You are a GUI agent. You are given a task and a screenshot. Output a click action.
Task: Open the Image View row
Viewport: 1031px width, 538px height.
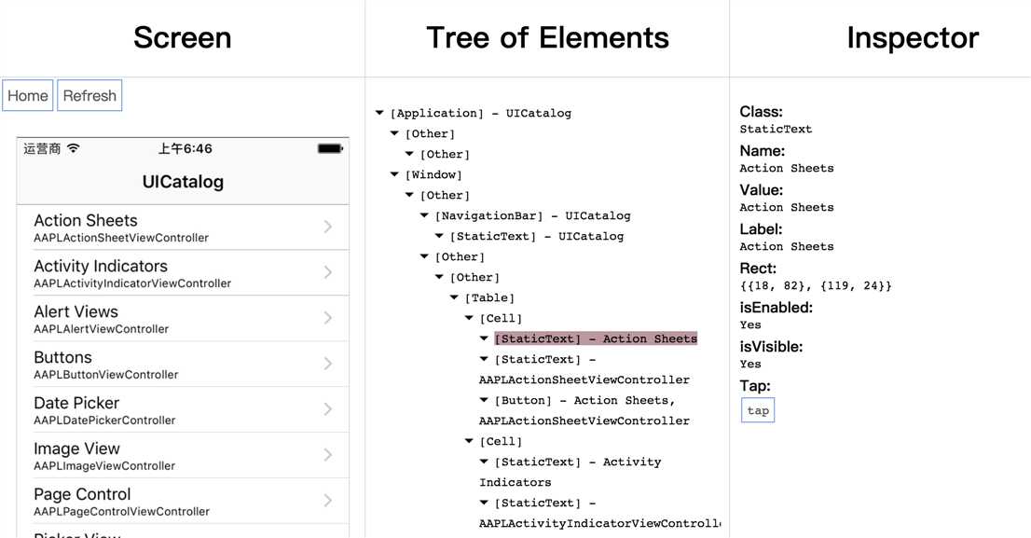(x=183, y=455)
